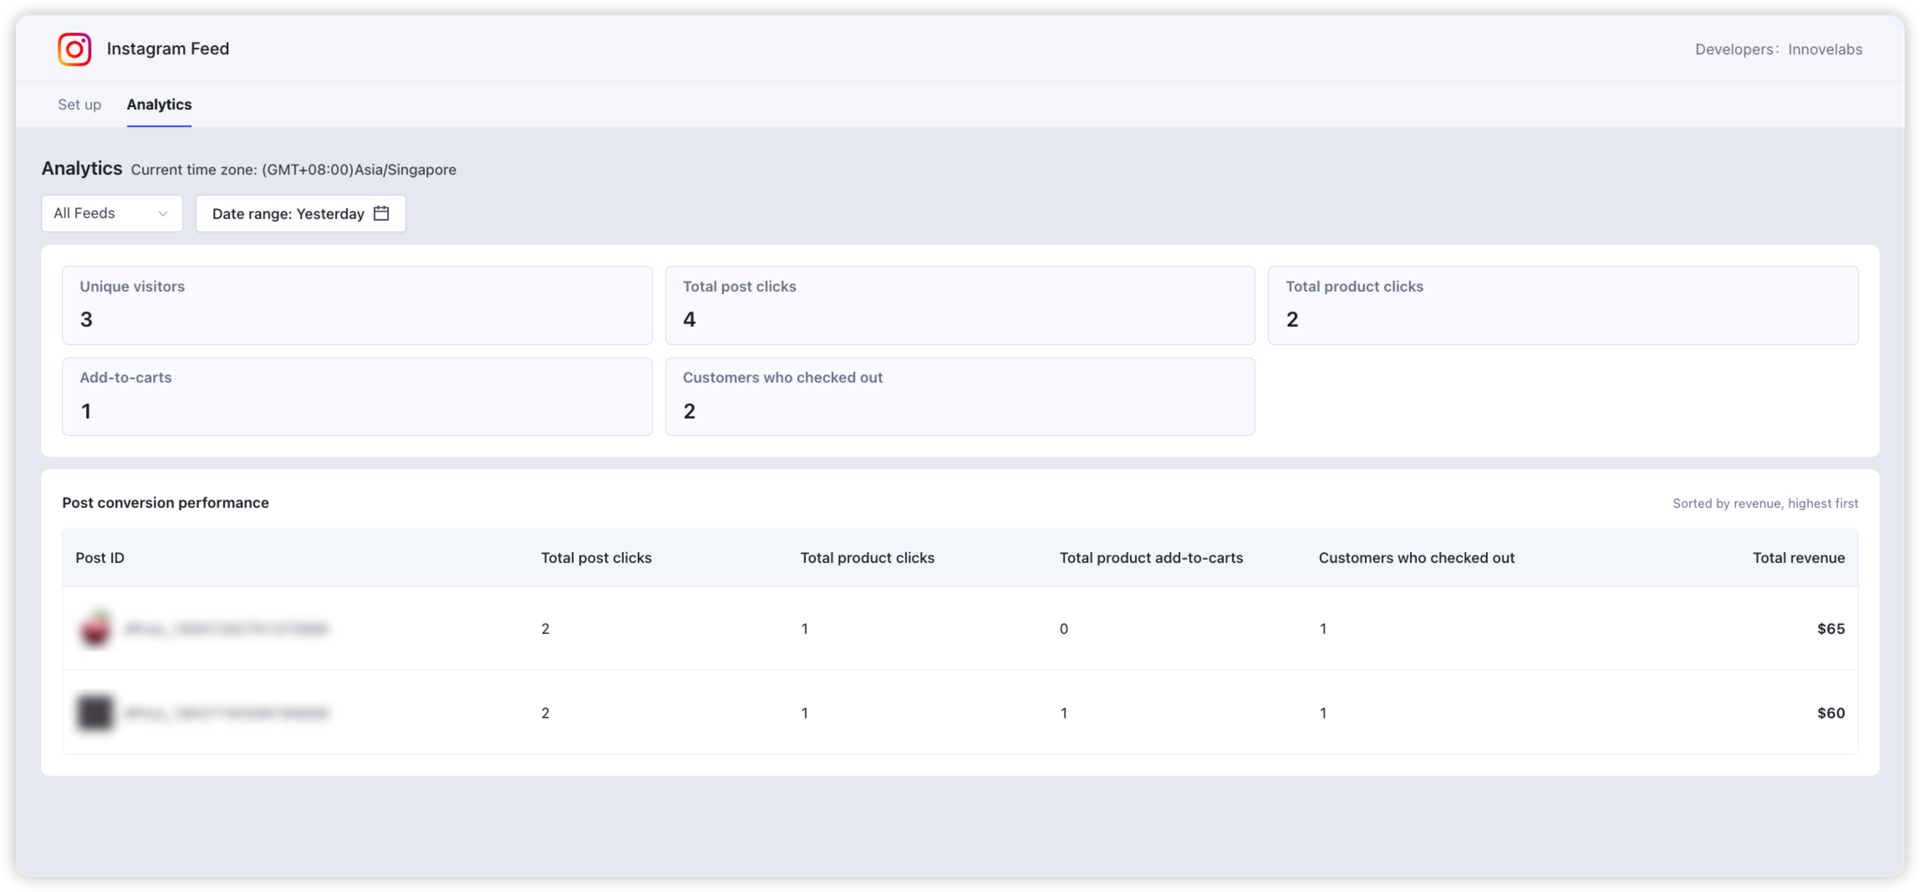
Task: Click the Customers who checked out summary card
Action: point(960,397)
